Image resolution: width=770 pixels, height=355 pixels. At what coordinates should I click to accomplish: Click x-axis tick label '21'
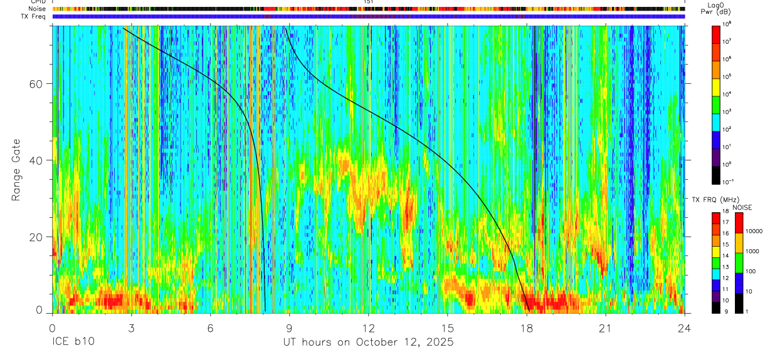click(x=606, y=328)
